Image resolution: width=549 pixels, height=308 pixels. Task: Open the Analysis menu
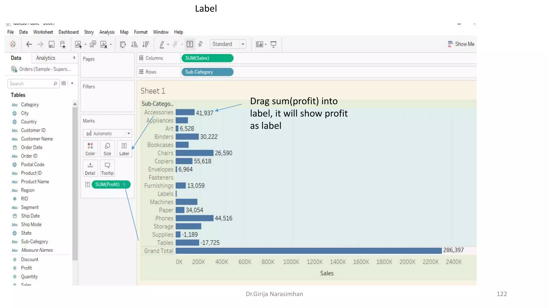[x=107, y=32]
